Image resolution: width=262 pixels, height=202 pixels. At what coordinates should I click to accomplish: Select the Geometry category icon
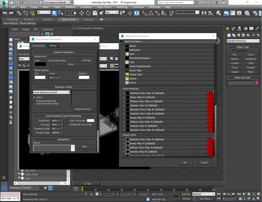tap(229, 35)
